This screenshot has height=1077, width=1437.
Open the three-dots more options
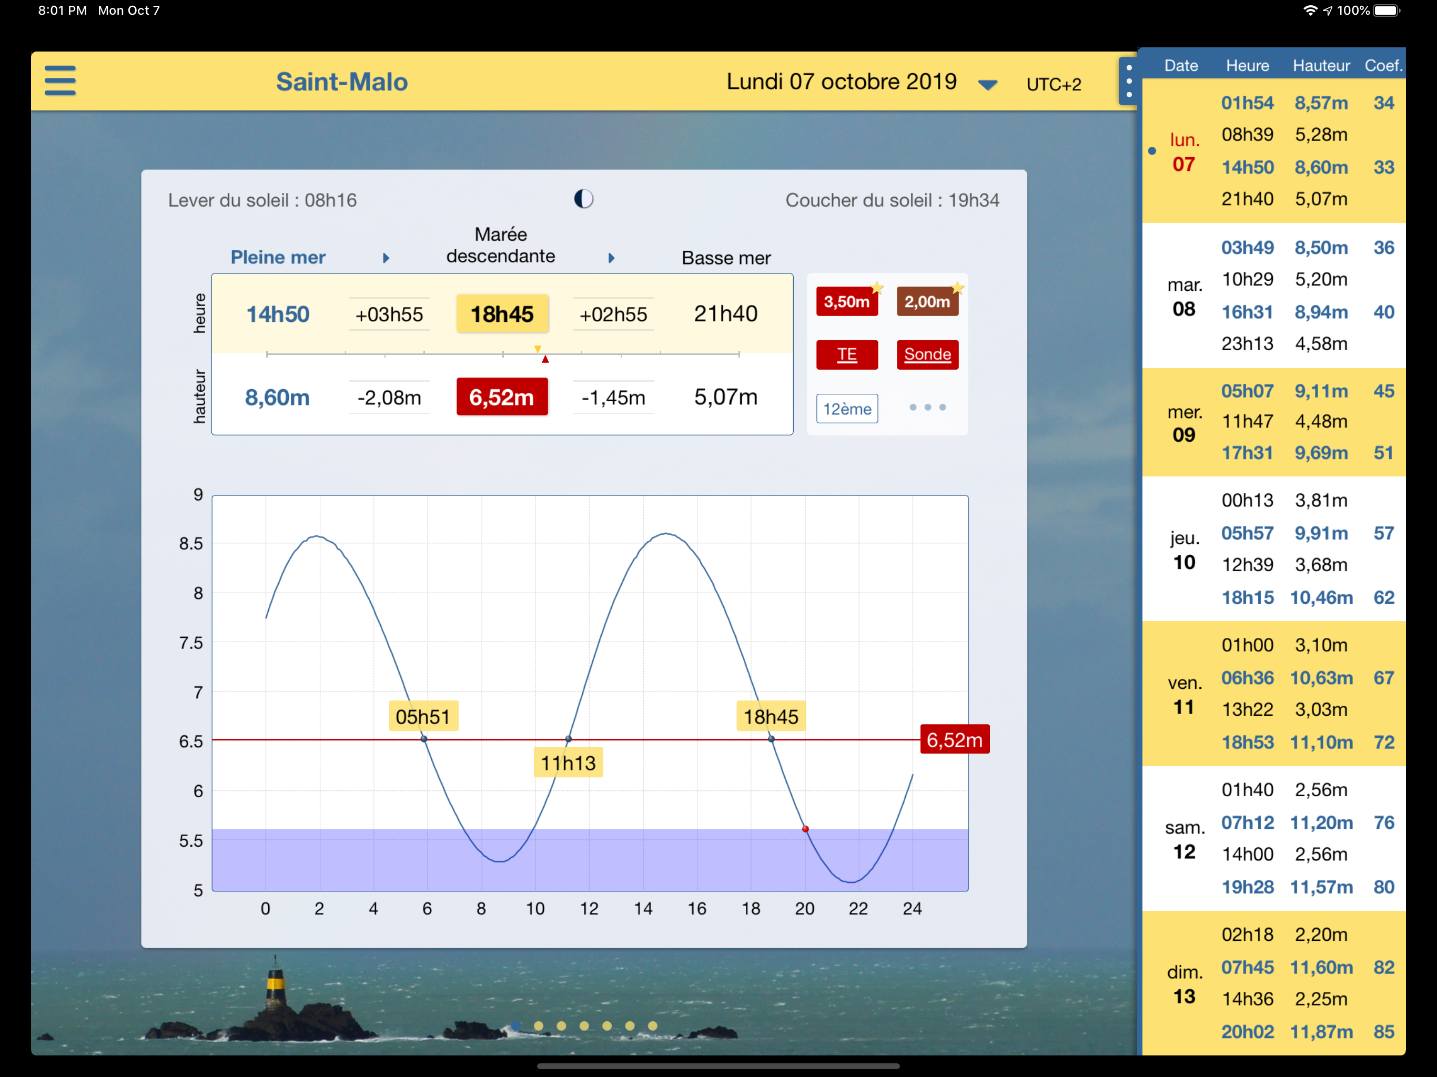click(x=927, y=407)
